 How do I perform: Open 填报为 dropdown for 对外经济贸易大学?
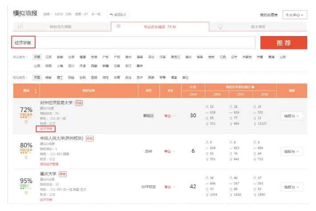pyautogui.click(x=293, y=116)
